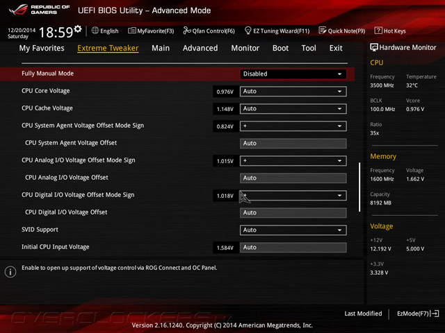Click the Initial CPU Input Voltage field
445x333 pixels.
(293, 248)
